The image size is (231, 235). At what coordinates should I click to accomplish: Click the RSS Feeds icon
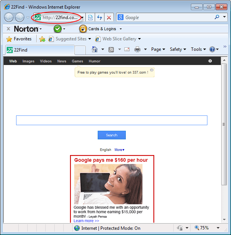coord(111,49)
